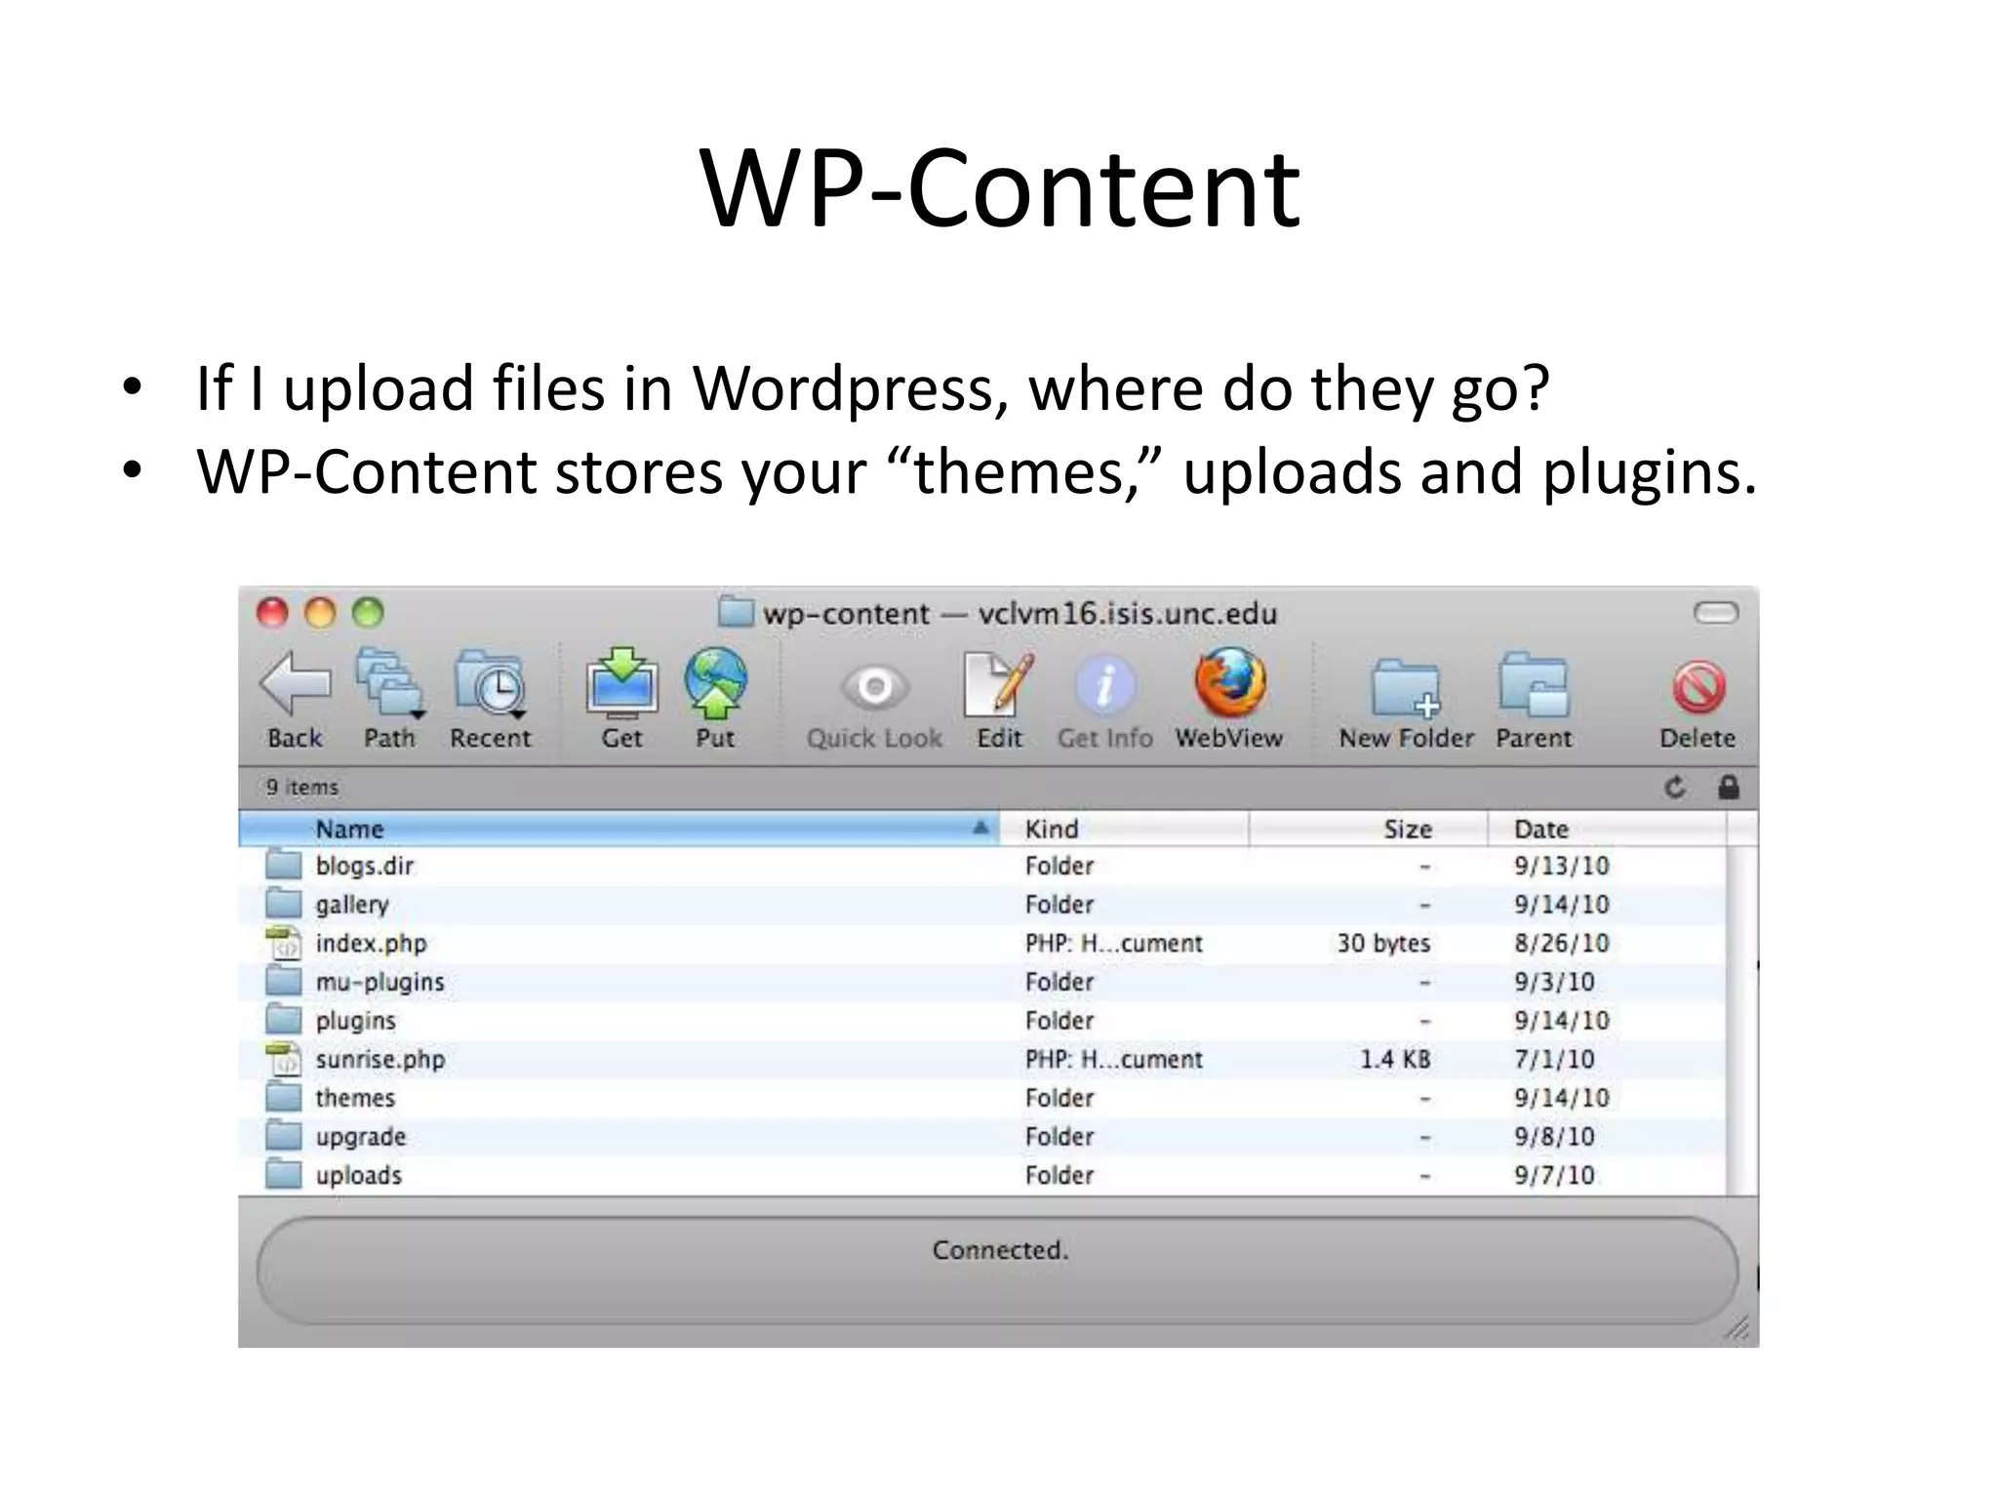Sort by the Name column header
This screenshot has width=1998, height=1499.
tap(619, 829)
